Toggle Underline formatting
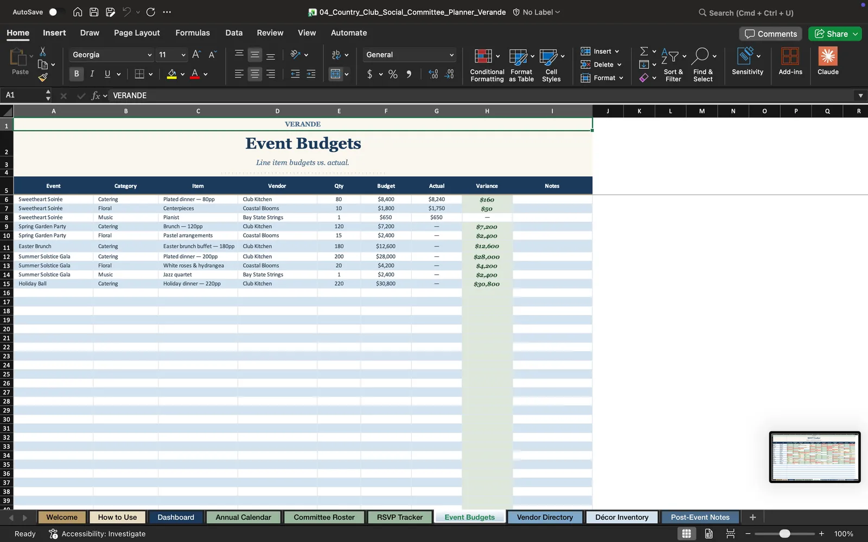Viewport: 868px width, 542px height. point(107,74)
